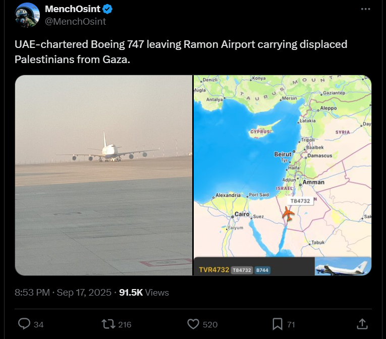Click the tweet text about Ramon Airport
The width and height of the screenshot is (386, 339).
pyautogui.click(x=181, y=51)
